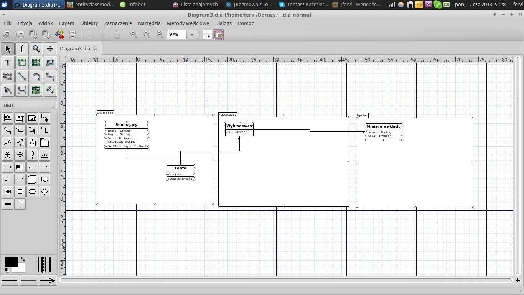Expand the UML sheet selector

[x=53, y=105]
